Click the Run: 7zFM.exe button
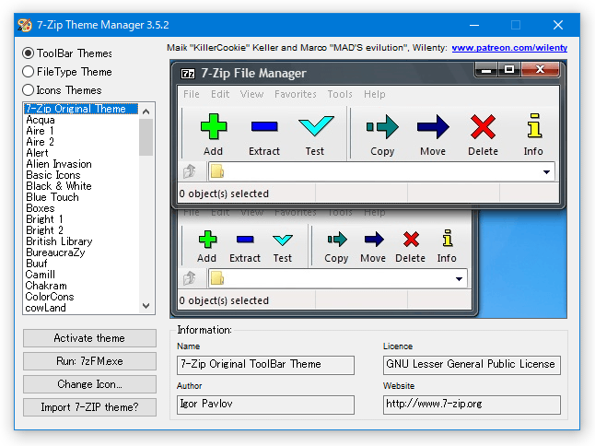This screenshot has height=446, width=595. (x=89, y=361)
